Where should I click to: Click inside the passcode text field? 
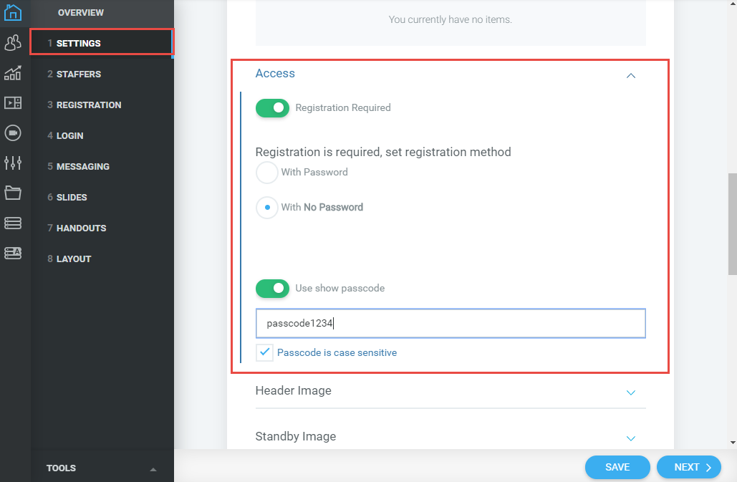pos(451,323)
